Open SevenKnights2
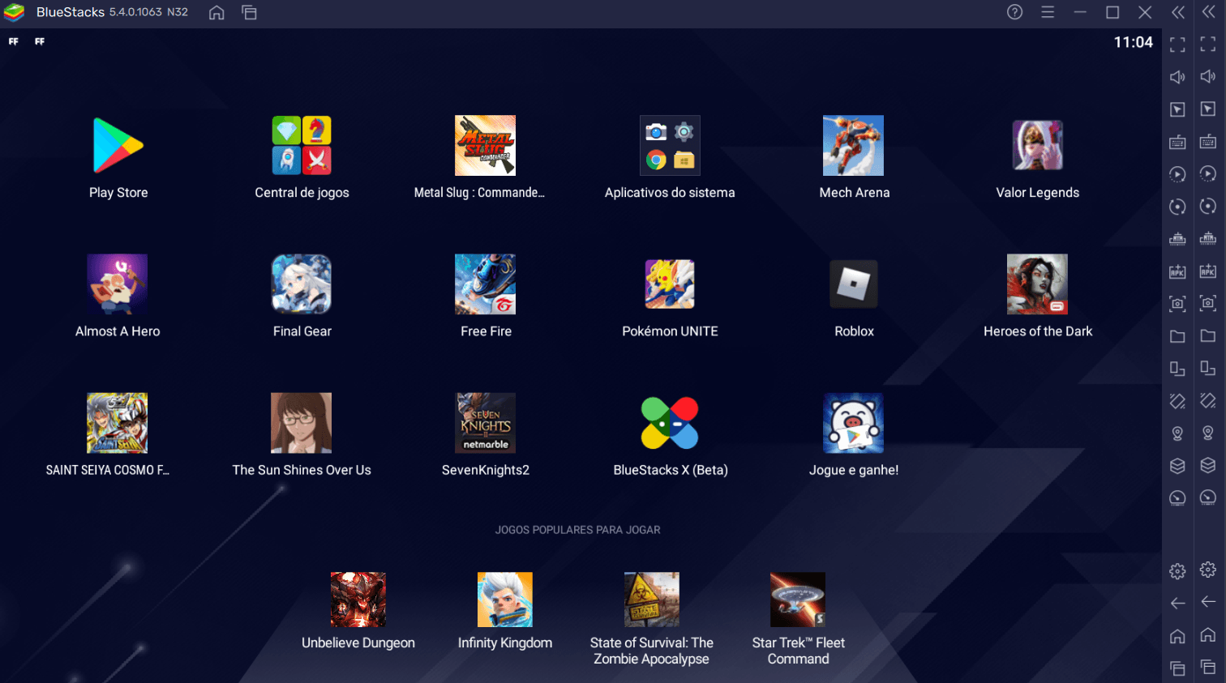The width and height of the screenshot is (1226, 683). (485, 423)
